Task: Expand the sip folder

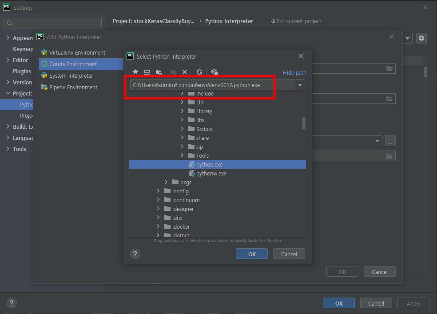Action: [x=182, y=147]
